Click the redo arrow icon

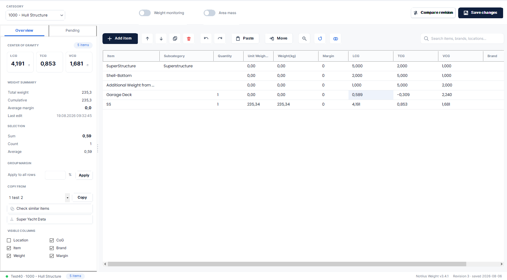pos(220,39)
